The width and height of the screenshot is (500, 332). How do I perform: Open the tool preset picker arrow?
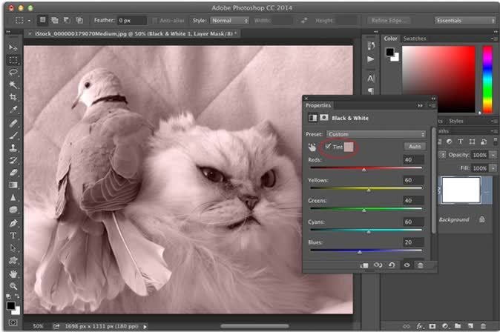point(29,21)
